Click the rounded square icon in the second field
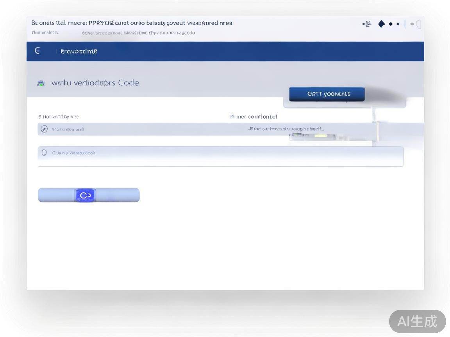This screenshot has height=337, width=450. point(44,153)
